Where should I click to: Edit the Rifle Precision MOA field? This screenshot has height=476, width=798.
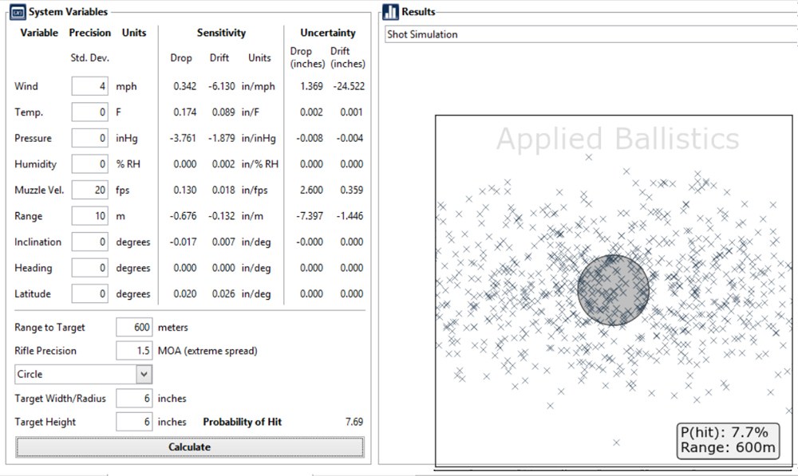[x=134, y=351]
